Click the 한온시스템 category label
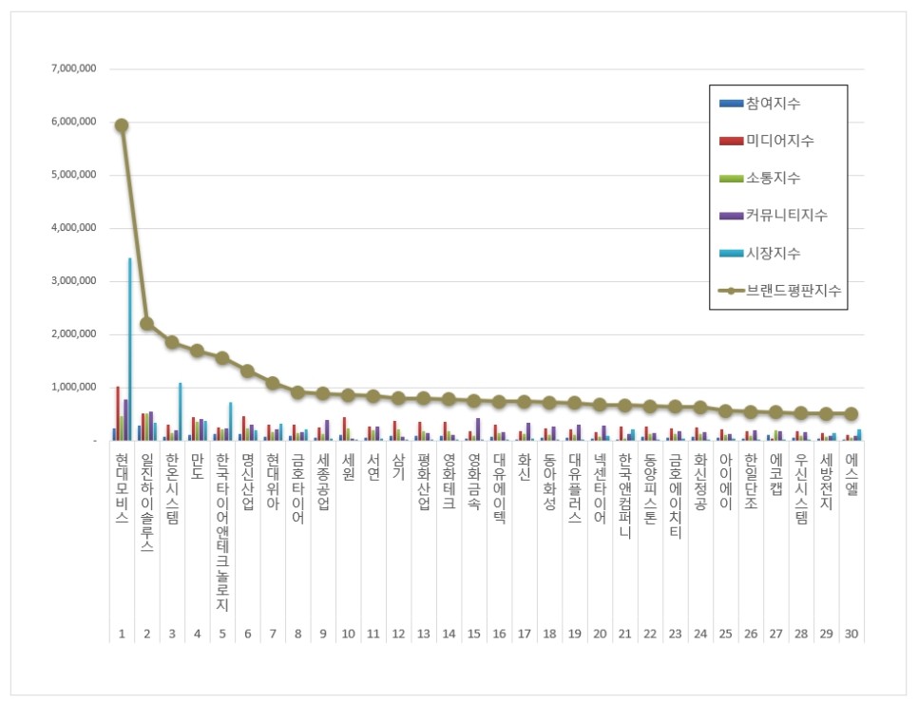Image resolution: width=918 pixels, height=704 pixels. pos(172,488)
